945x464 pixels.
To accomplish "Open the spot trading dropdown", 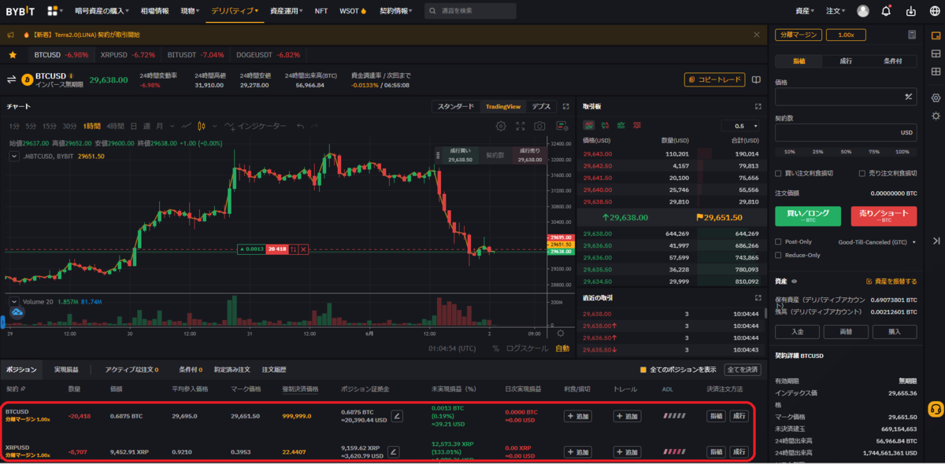I will [x=191, y=11].
